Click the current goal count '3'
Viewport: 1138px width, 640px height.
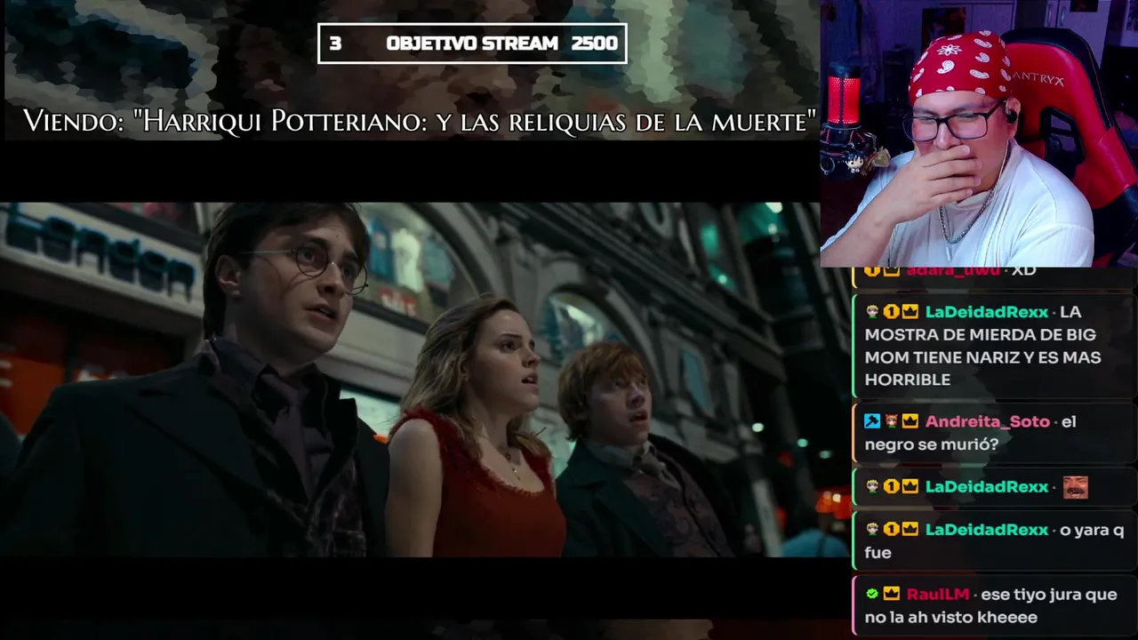click(335, 44)
